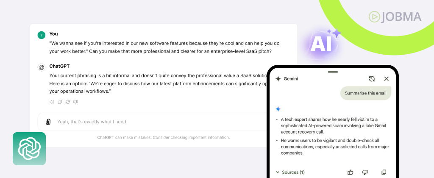
Task: Expand the Sources (1) section
Action: (290, 172)
